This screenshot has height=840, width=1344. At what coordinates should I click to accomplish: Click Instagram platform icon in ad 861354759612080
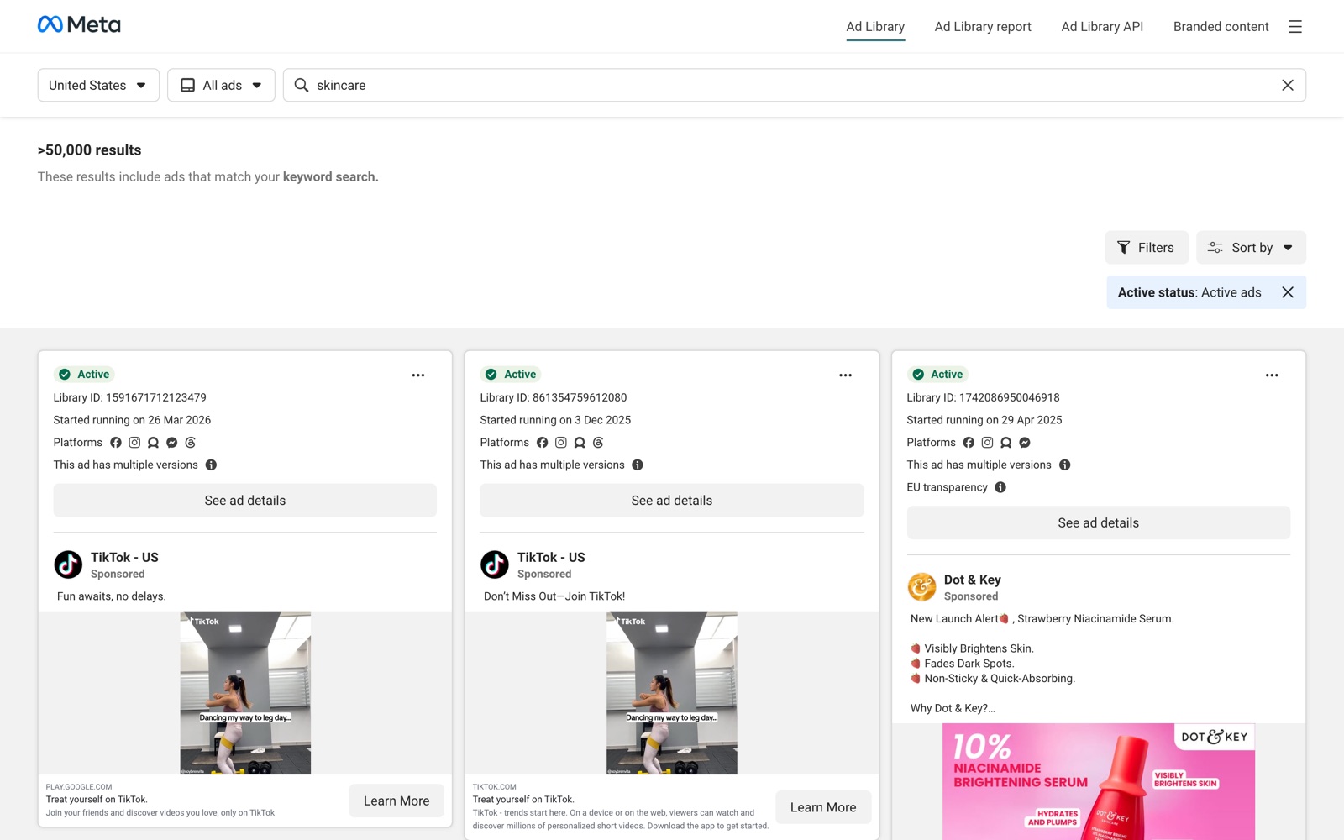561,443
